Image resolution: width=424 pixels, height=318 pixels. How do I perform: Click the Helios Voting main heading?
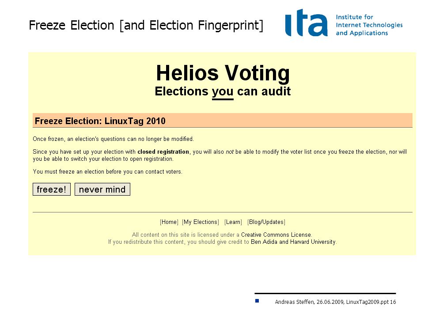point(223,73)
